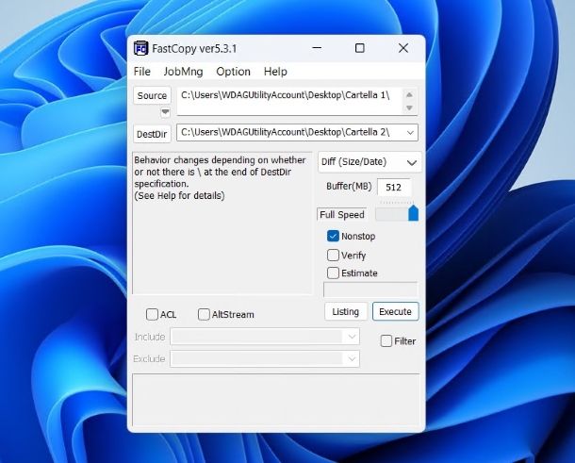Open the Help menu
The height and width of the screenshot is (463, 575).
(x=275, y=71)
